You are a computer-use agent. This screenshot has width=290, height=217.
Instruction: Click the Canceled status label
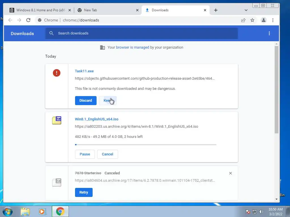[112, 173]
